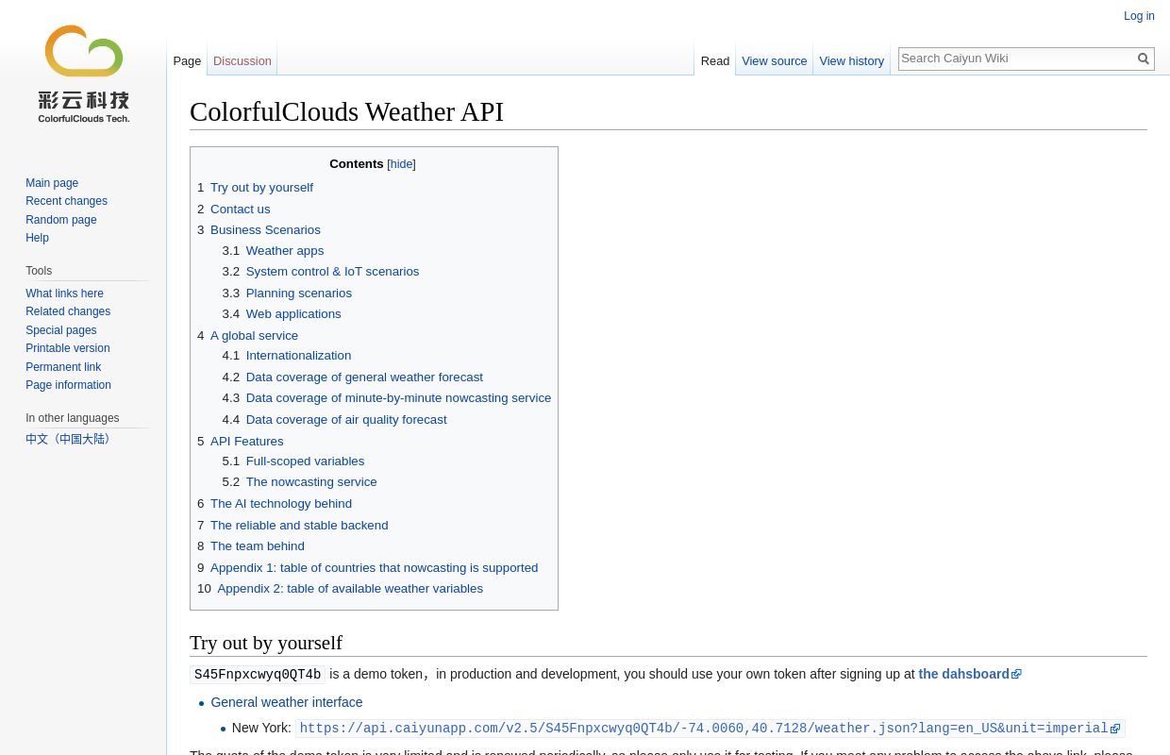The height and width of the screenshot is (755, 1170).
Task: Switch to the Discussion tab
Action: (x=242, y=61)
